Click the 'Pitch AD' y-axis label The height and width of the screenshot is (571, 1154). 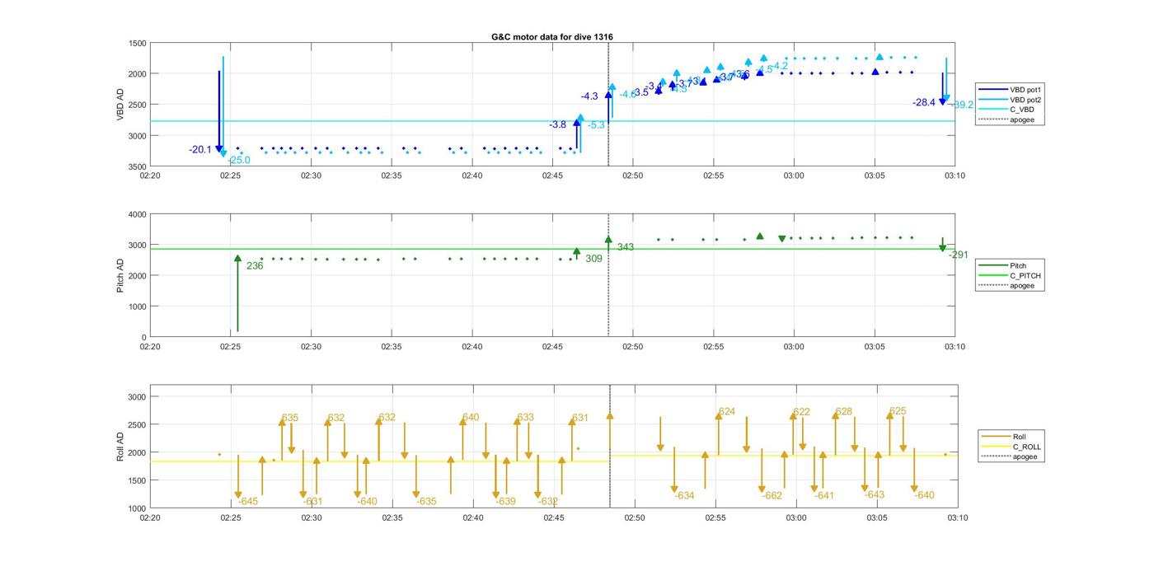[x=120, y=275]
